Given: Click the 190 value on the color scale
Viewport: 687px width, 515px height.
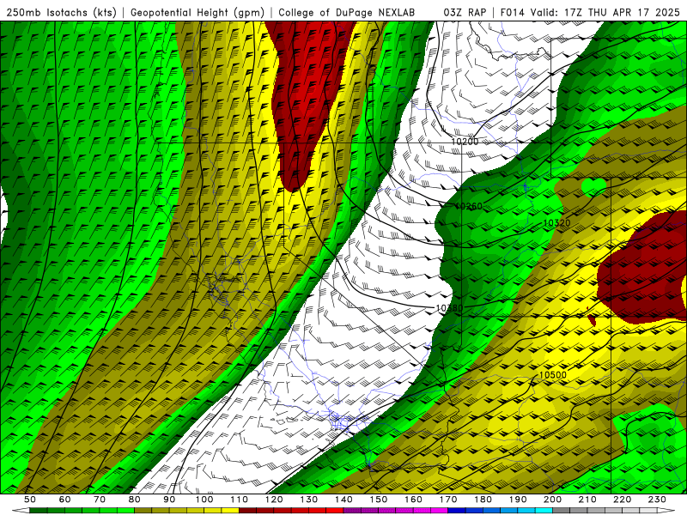Looking at the screenshot, I should 518,500.
